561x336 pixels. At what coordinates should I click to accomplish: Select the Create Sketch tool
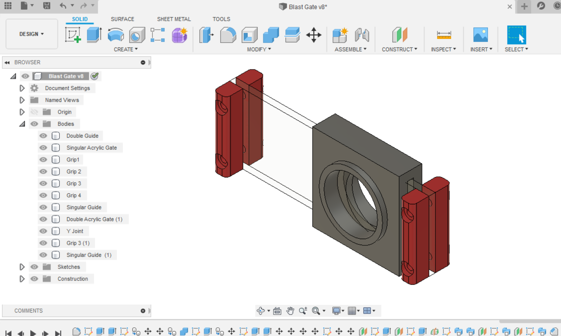pyautogui.click(x=73, y=35)
